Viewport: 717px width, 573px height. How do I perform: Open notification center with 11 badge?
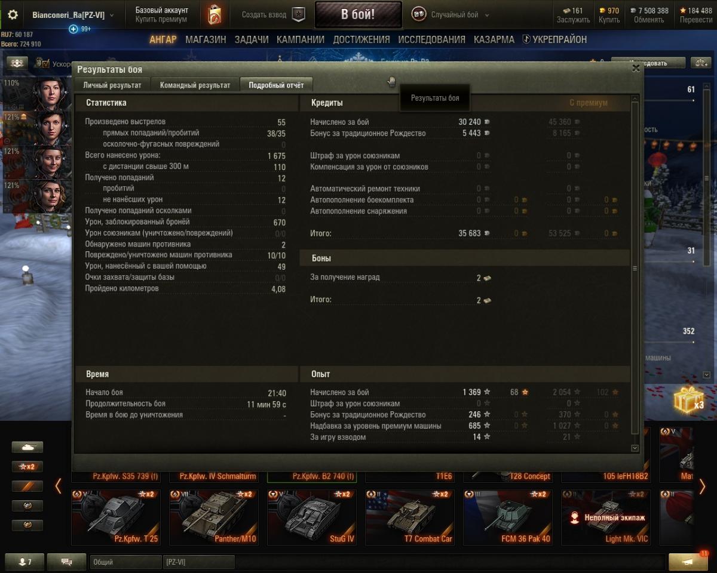688,561
